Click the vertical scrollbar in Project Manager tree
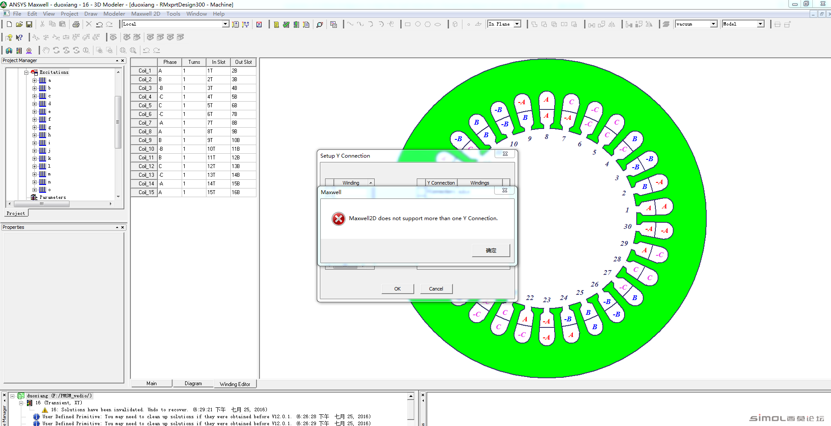 [x=118, y=122]
